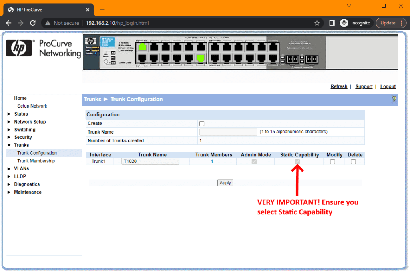Tick the Delete checkbox for Trunk1
The height and width of the screenshot is (272, 410).
point(353,162)
